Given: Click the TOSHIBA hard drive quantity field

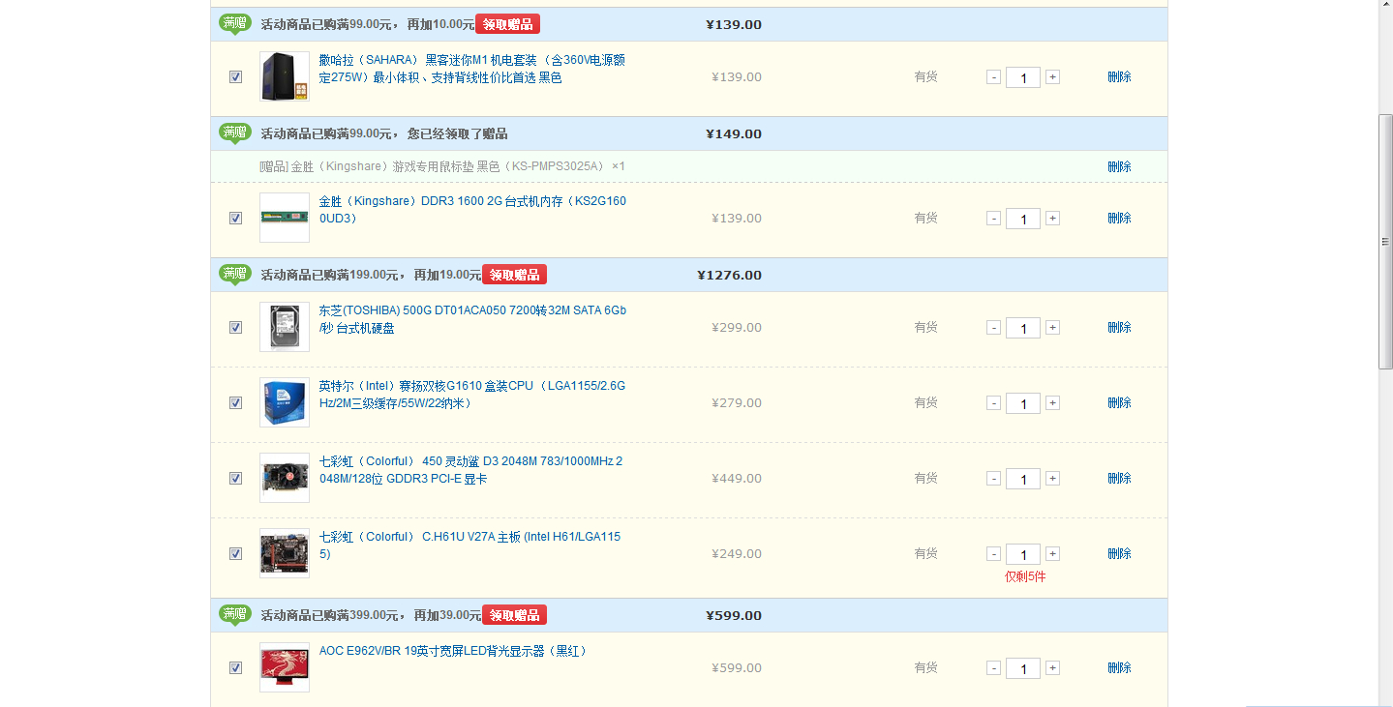Looking at the screenshot, I should click(x=1023, y=328).
